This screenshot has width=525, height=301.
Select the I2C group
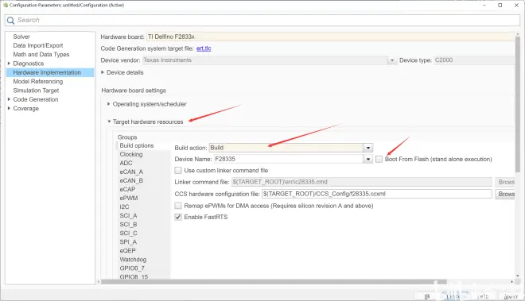(x=124, y=207)
